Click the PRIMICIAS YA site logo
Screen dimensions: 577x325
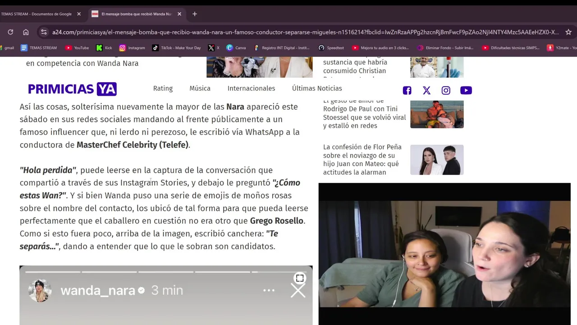(72, 89)
